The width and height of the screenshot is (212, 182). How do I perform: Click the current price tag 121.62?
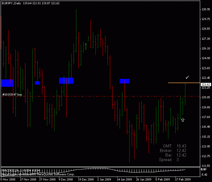(206, 85)
